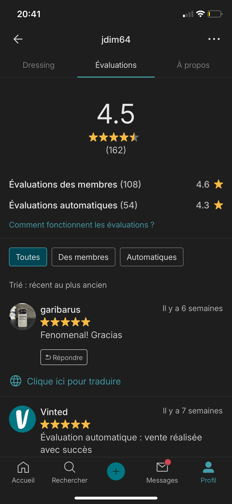Image resolution: width=232 pixels, height=504 pixels.
Task: Open the Profil tab icon
Action: [208, 467]
